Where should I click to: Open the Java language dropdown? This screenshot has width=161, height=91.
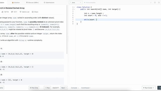click(x=75, y=3)
